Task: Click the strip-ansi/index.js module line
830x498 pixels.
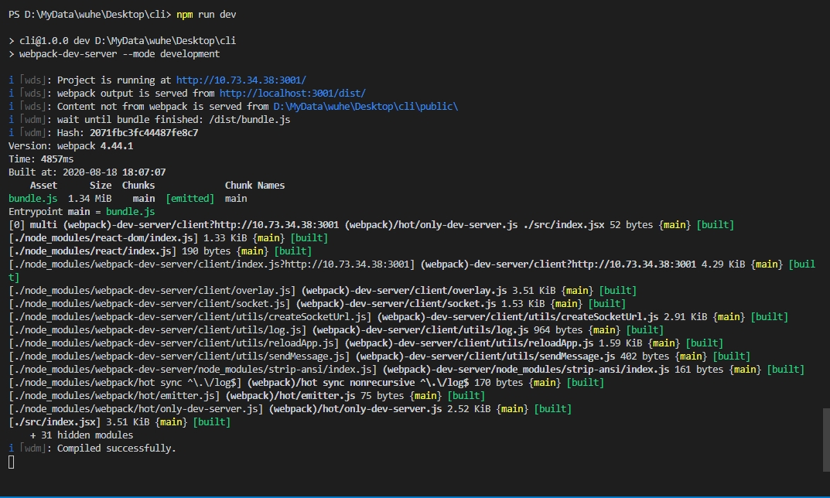Action: (x=407, y=370)
